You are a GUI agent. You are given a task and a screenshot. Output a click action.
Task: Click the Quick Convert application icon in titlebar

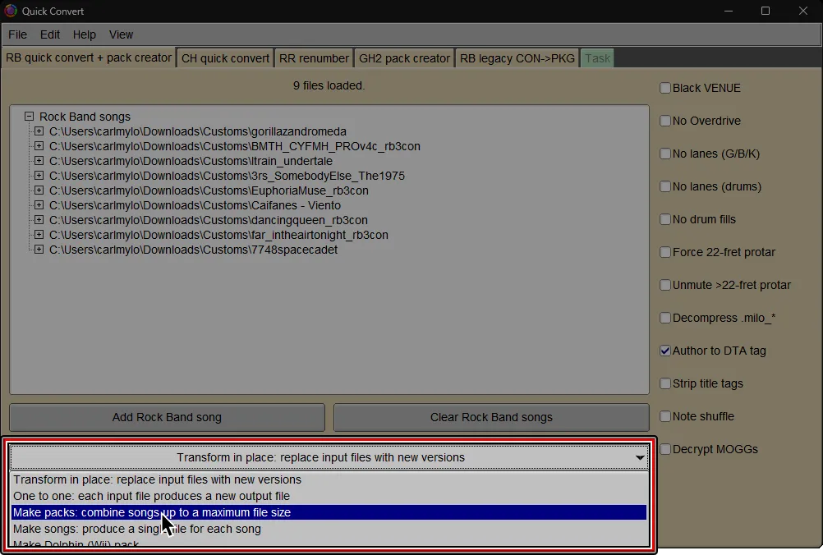[x=10, y=11]
